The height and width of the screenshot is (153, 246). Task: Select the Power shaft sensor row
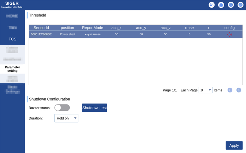pyautogui.click(x=67, y=34)
